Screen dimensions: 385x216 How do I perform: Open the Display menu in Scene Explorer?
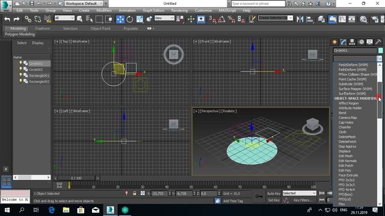37,43
